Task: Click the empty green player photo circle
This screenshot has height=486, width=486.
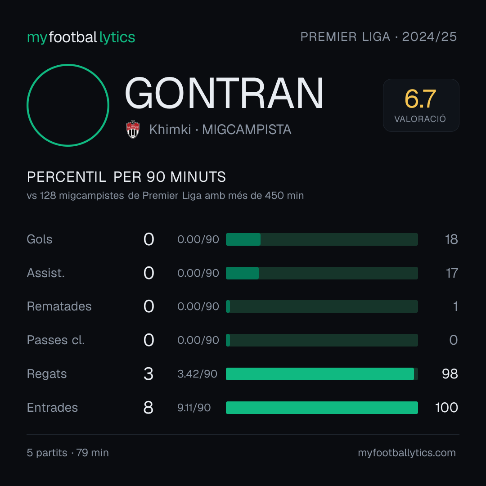Action: point(68,105)
